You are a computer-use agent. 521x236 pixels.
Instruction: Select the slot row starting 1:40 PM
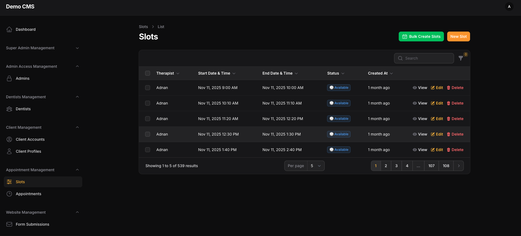[x=148, y=150]
